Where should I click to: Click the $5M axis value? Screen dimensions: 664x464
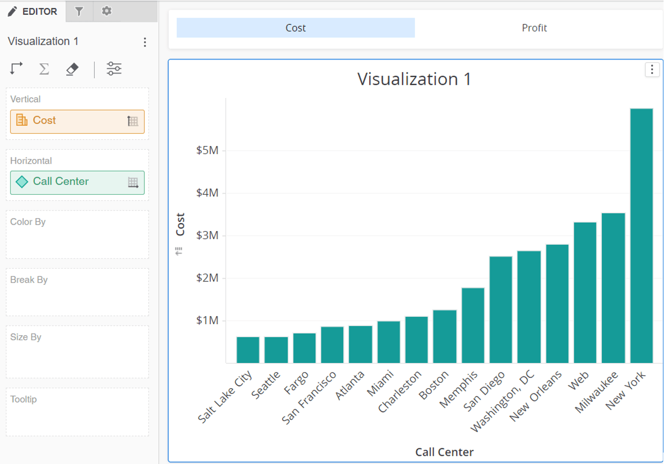click(207, 150)
